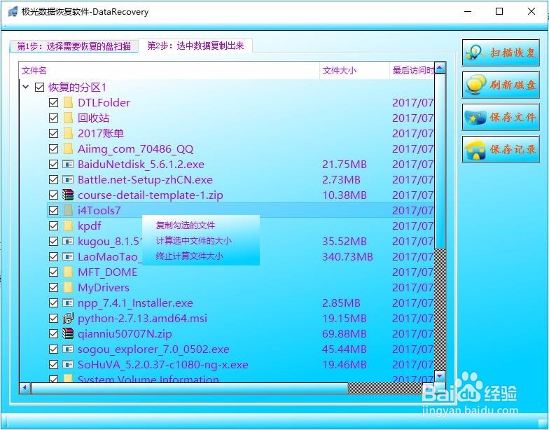Click the BaiduNetdisk exe file icon
The height and width of the screenshot is (430, 549).
click(x=68, y=164)
